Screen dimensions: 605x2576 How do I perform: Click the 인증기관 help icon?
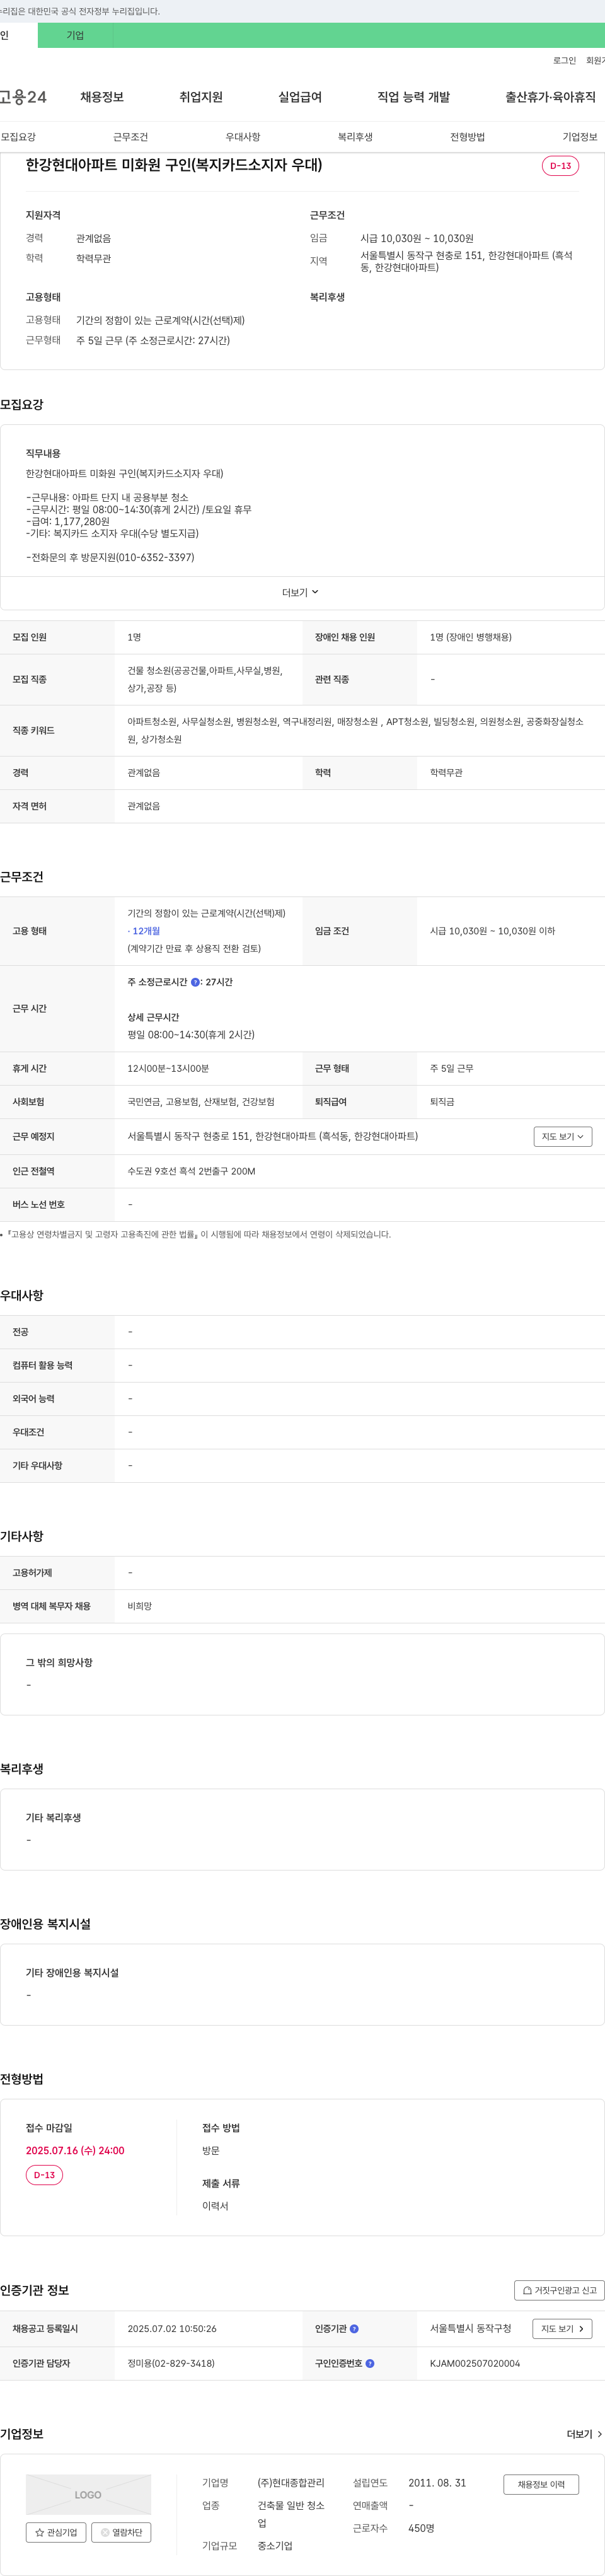pos(354,2329)
